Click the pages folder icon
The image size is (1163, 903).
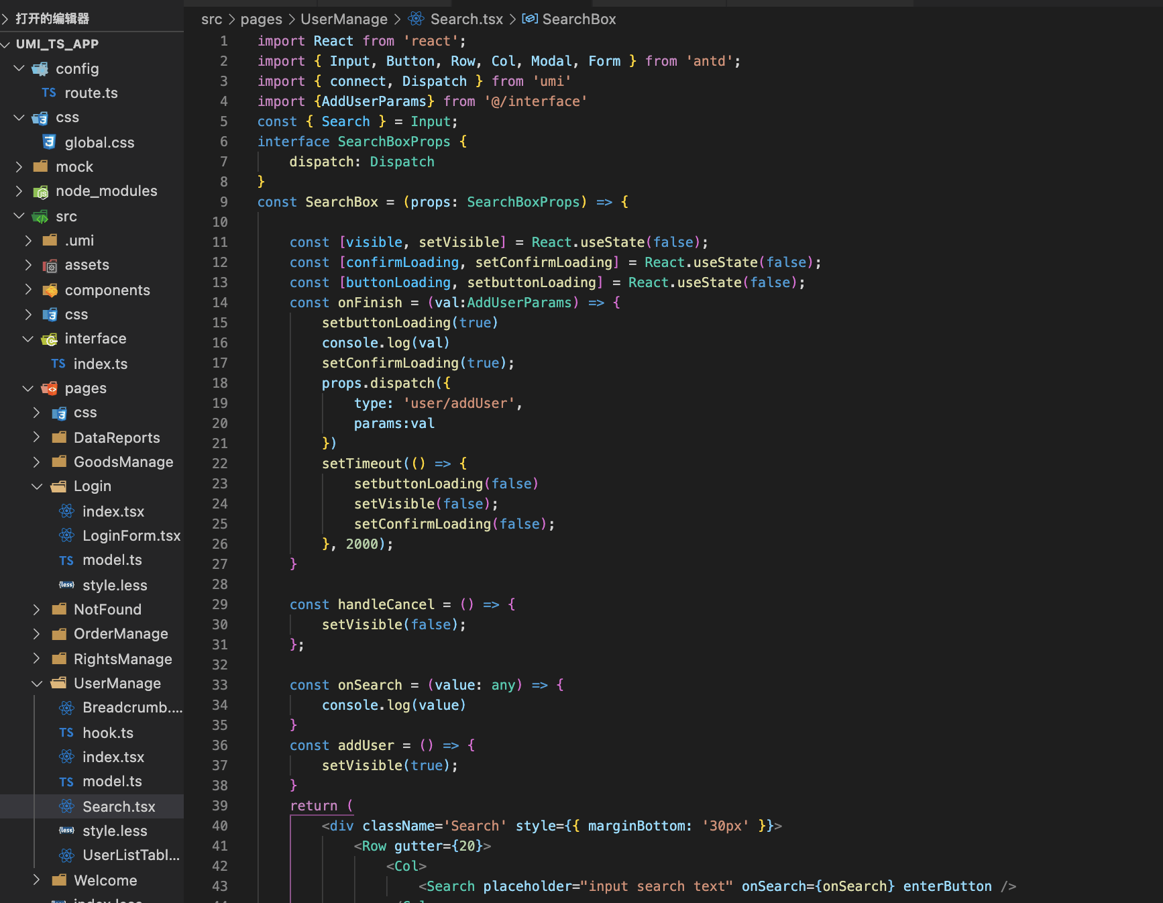(x=50, y=388)
